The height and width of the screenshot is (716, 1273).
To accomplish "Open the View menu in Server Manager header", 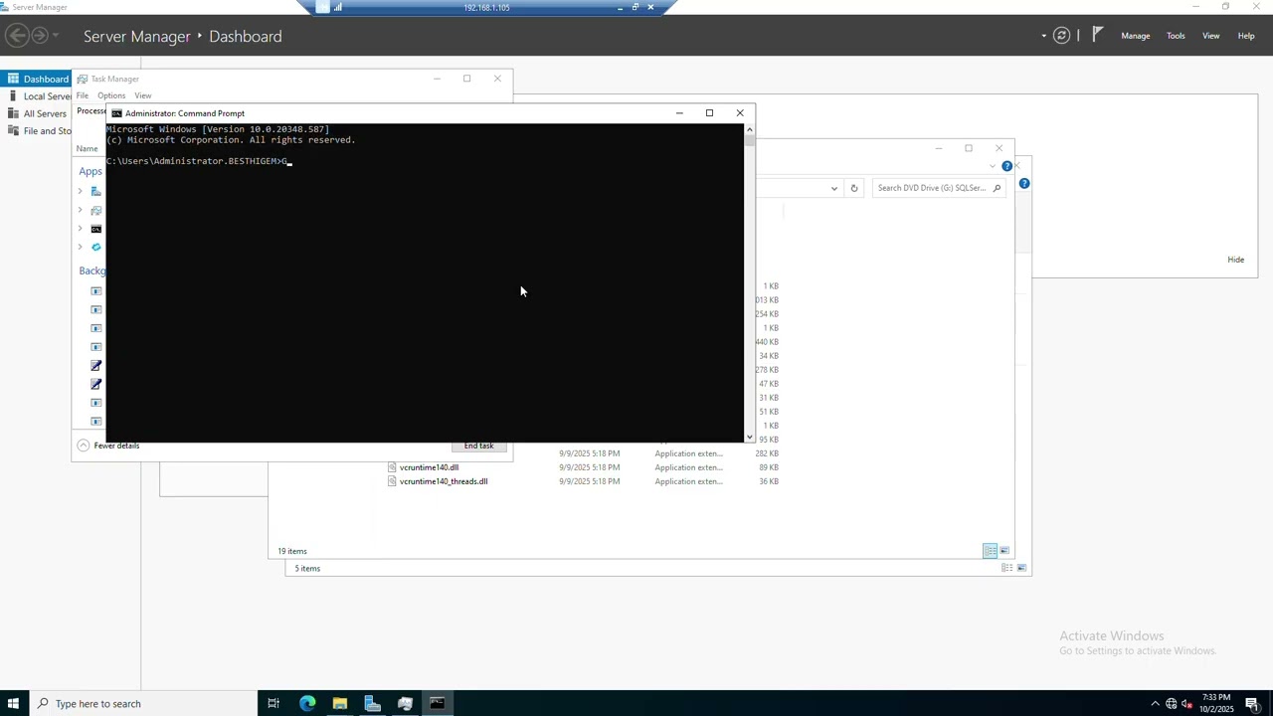I will tap(1210, 36).
